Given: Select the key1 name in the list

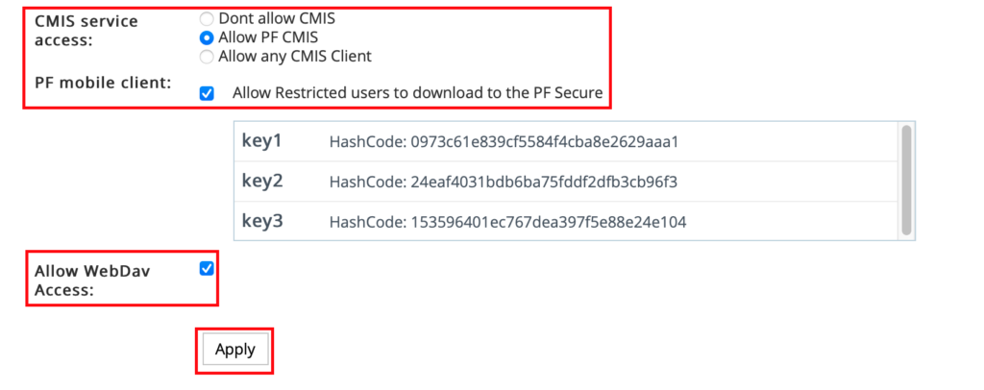Looking at the screenshot, I should click(x=261, y=141).
